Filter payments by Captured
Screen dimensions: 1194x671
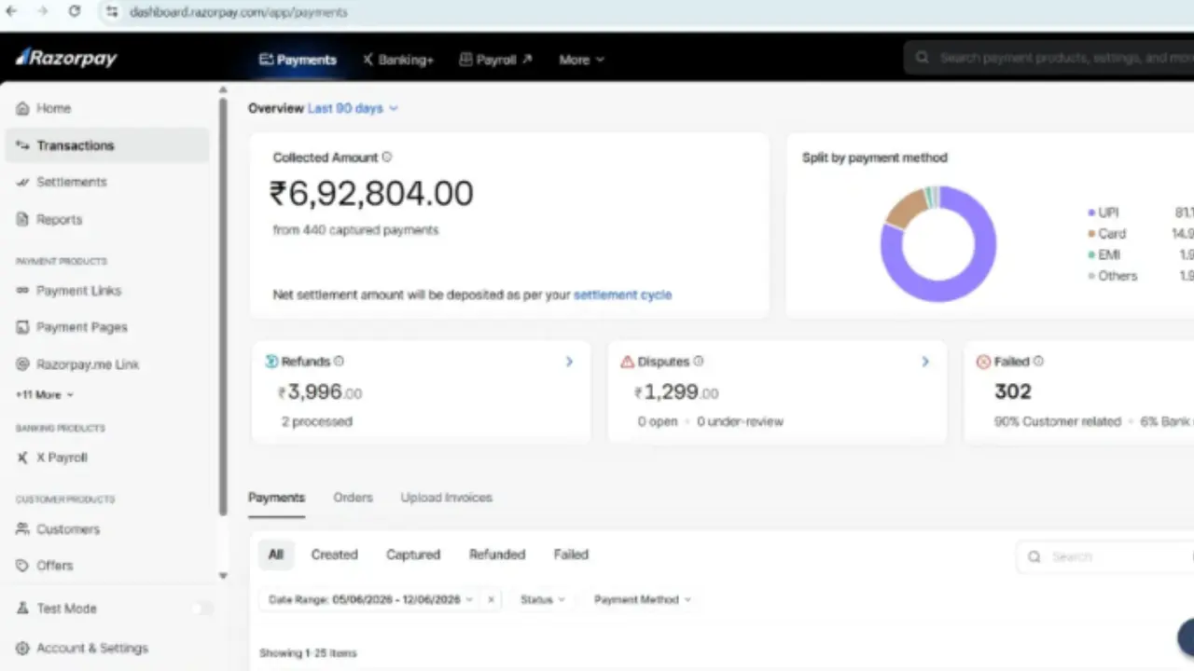[x=413, y=555]
